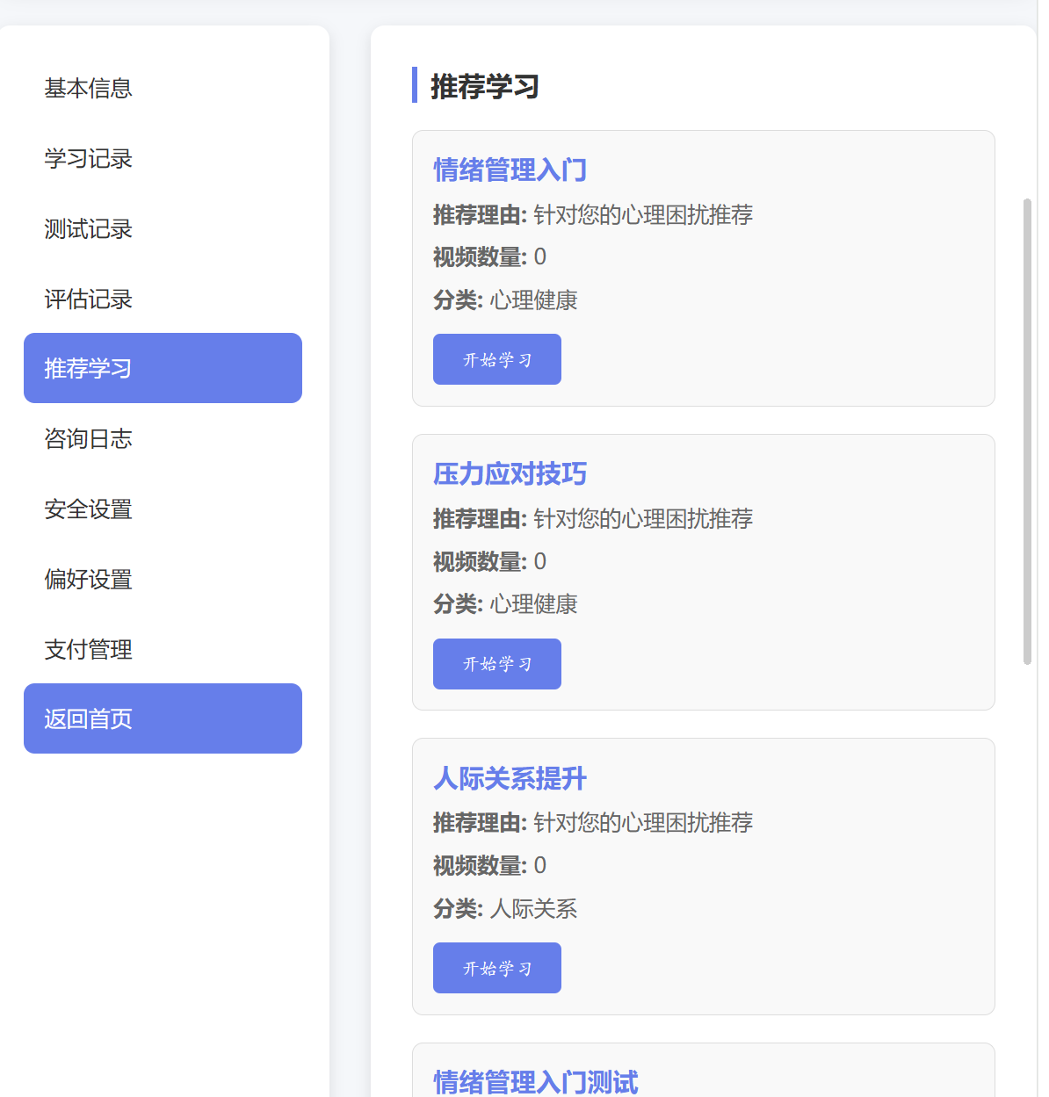Open the 咨询日志 section

pos(88,439)
